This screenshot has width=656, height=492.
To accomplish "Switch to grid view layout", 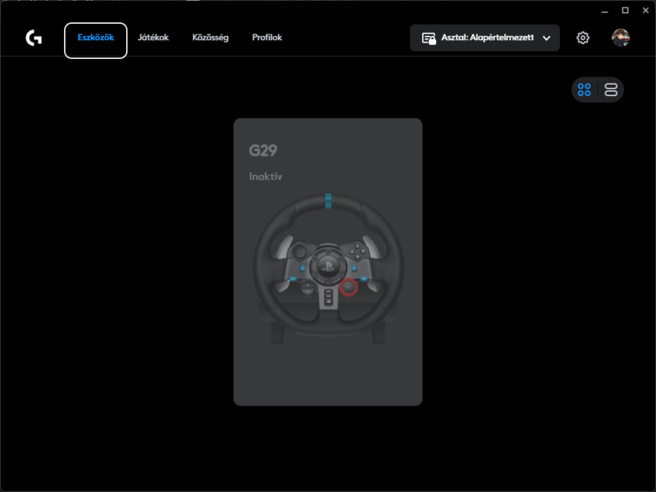I will coord(584,89).
